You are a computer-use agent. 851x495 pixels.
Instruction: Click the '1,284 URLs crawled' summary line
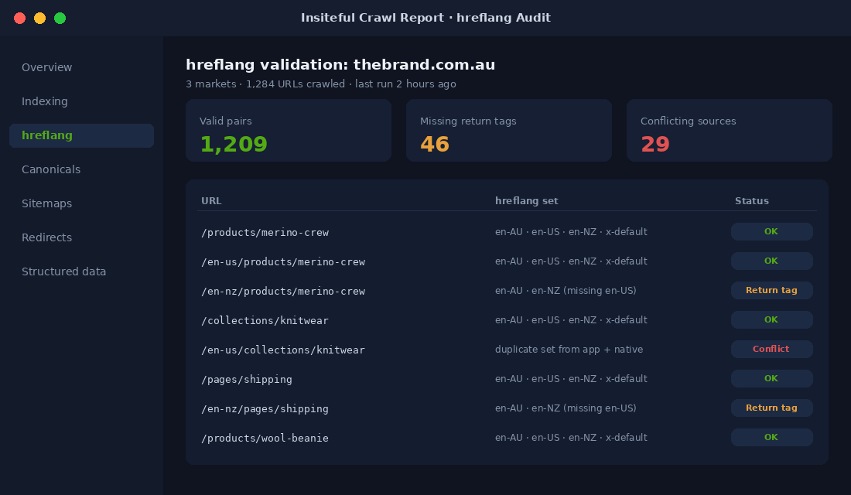pos(321,84)
